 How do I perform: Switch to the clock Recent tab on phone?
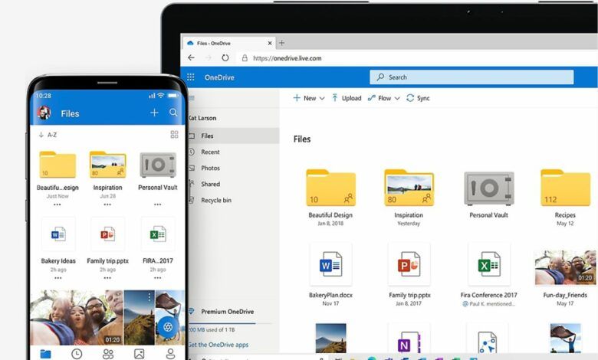point(77,353)
